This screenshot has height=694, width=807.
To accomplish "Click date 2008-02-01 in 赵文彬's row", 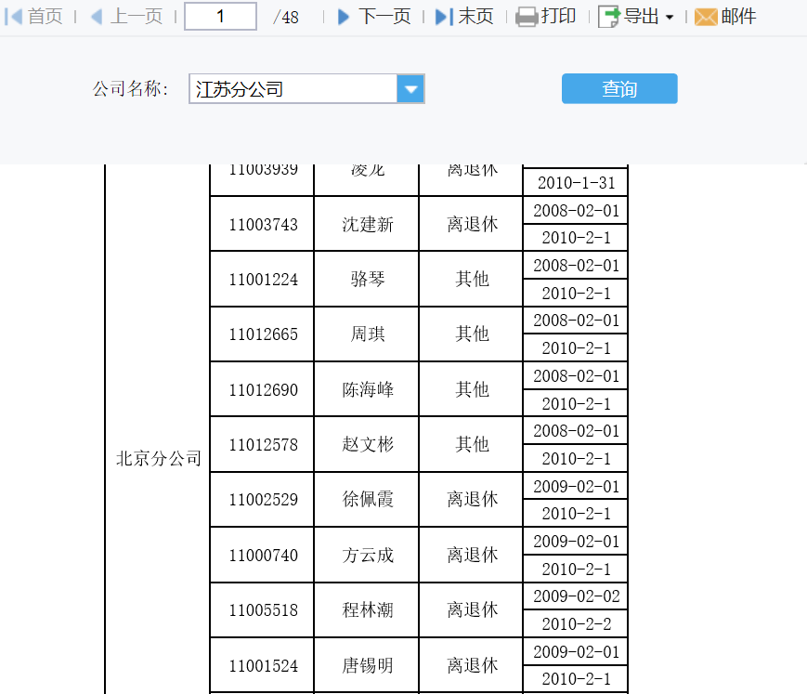I will click(x=576, y=431).
